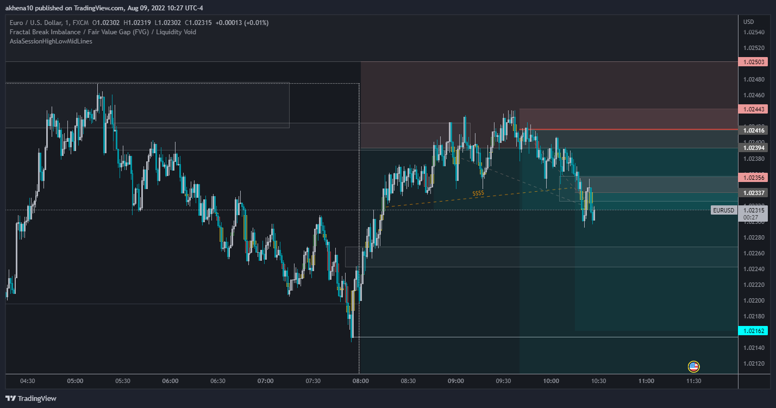Select the 1.02503 red price label
The width and height of the screenshot is (776, 408).
click(x=753, y=62)
